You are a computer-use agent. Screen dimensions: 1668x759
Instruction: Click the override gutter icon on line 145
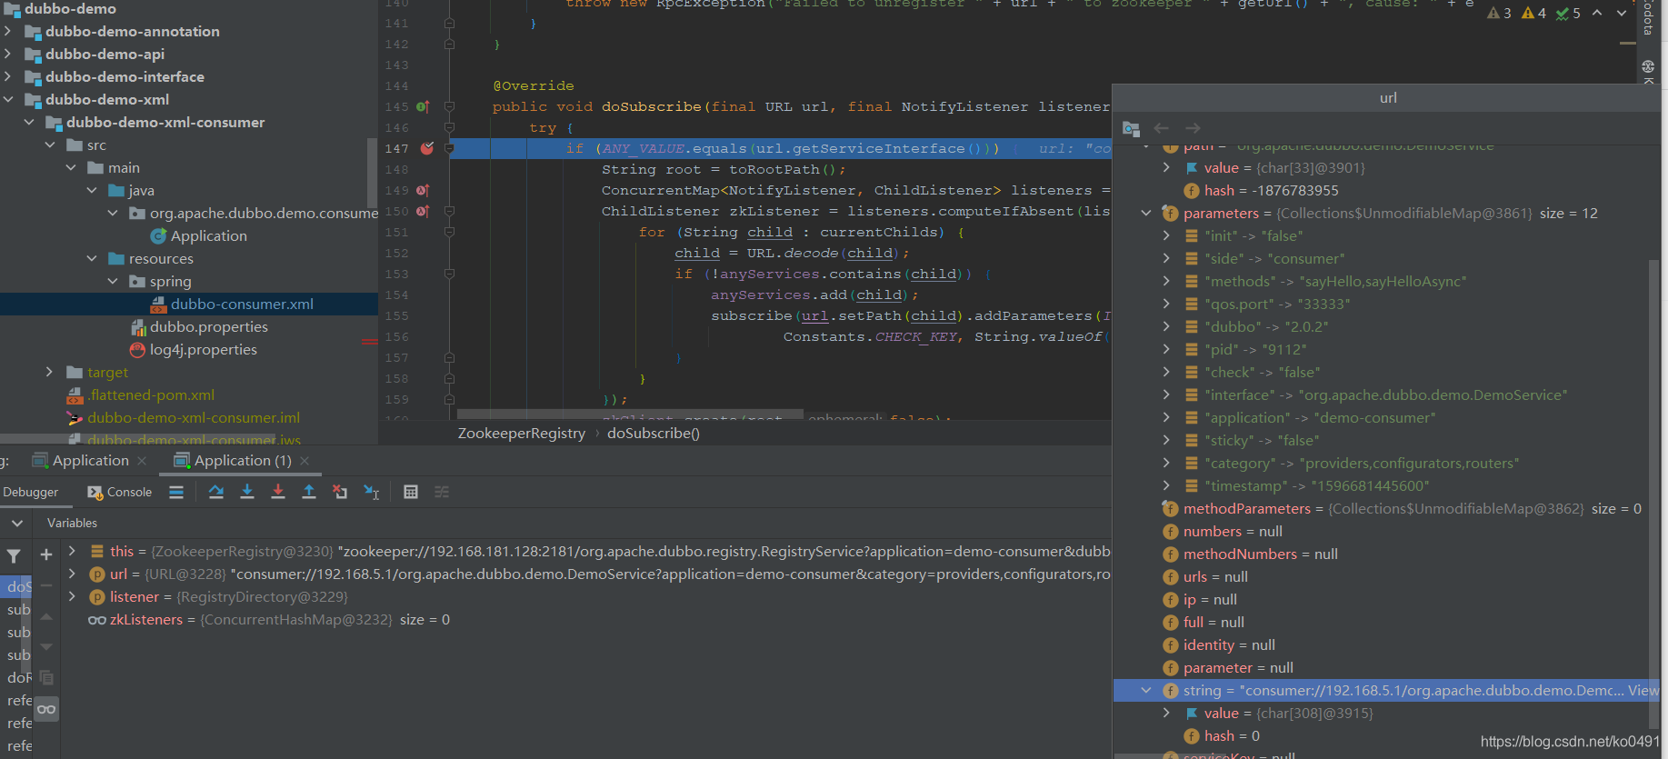point(423,106)
